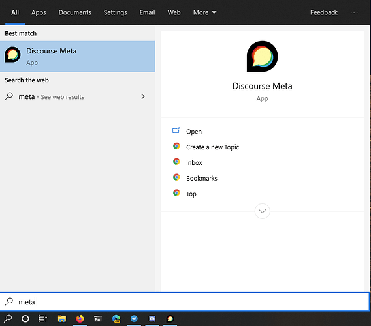The width and height of the screenshot is (371, 326).
Task: Click the search box magnifier icon
Action: (9, 301)
